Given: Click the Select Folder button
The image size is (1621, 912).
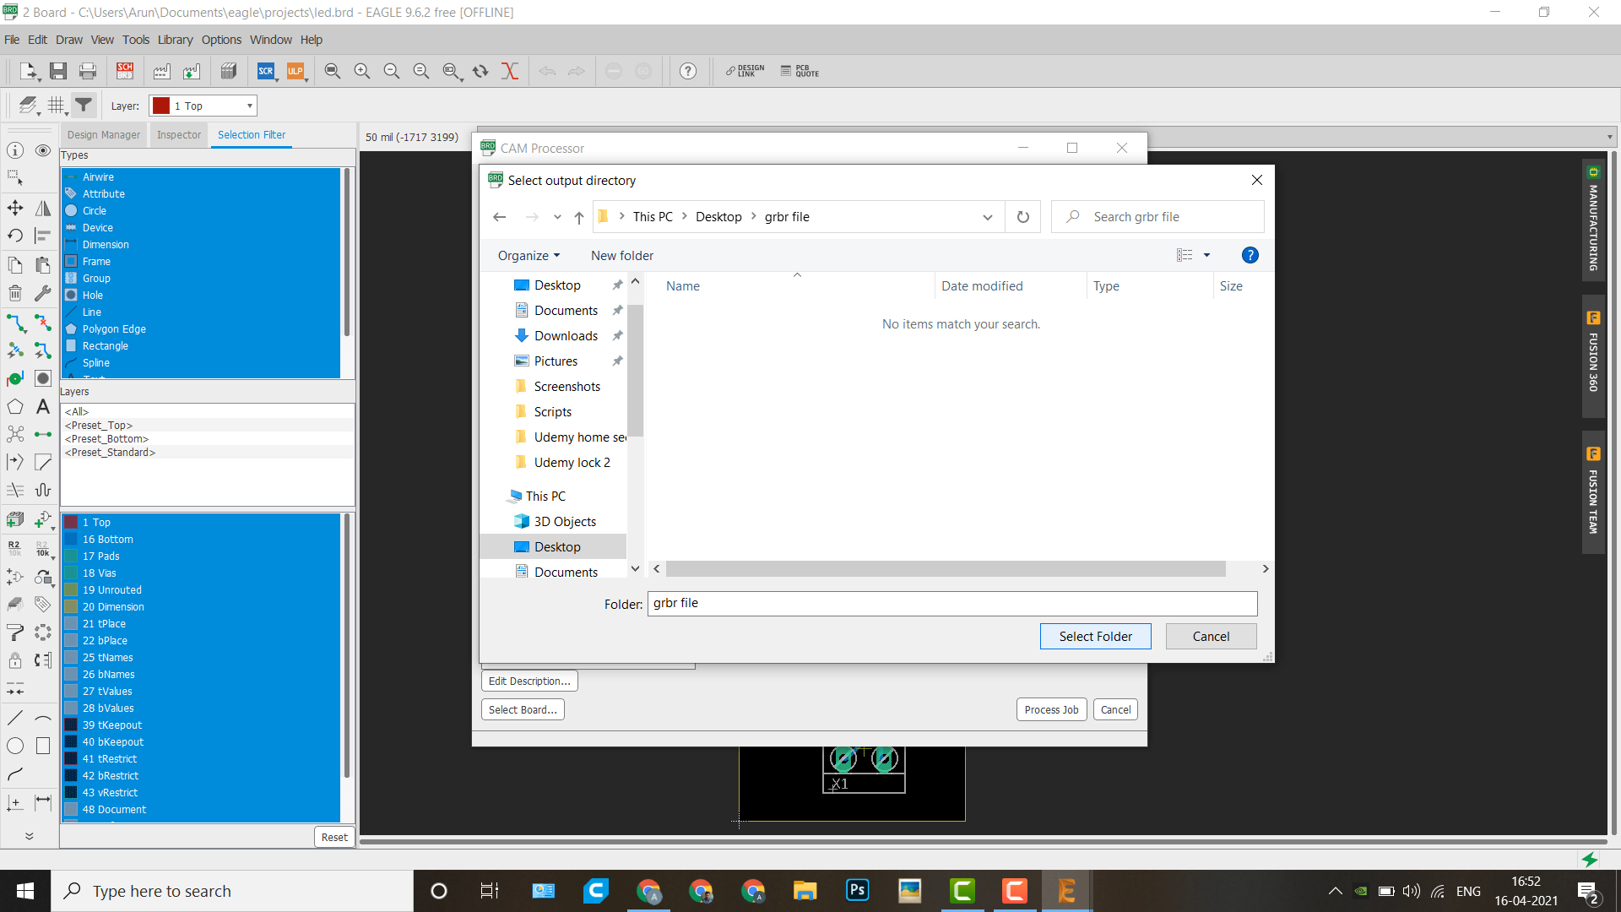Looking at the screenshot, I should coord(1096,637).
